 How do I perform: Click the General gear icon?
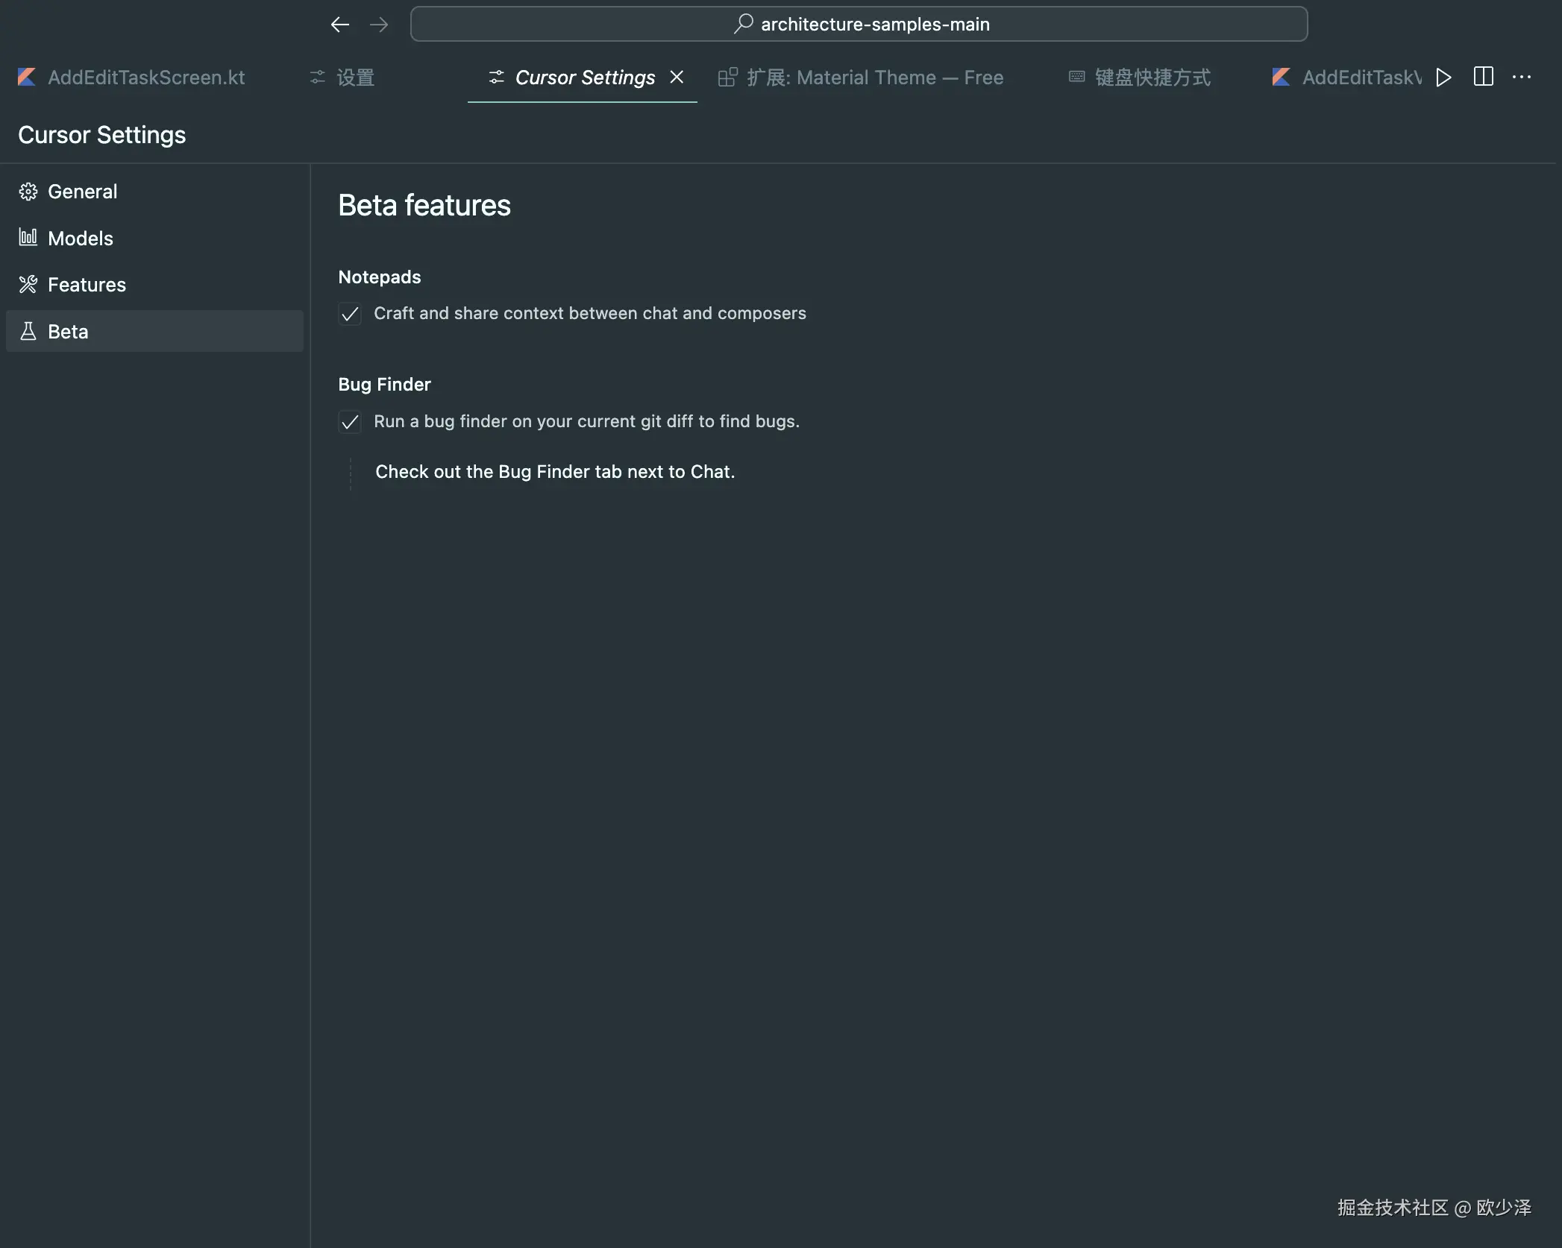28,192
